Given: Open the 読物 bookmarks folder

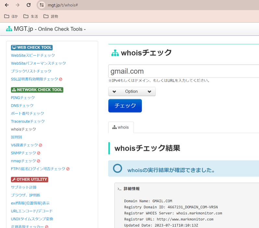Looking at the screenshot, I should coord(51,16).
